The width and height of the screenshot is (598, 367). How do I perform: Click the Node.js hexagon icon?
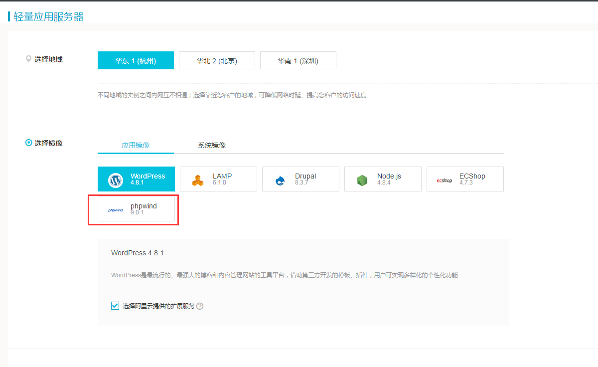coord(362,181)
